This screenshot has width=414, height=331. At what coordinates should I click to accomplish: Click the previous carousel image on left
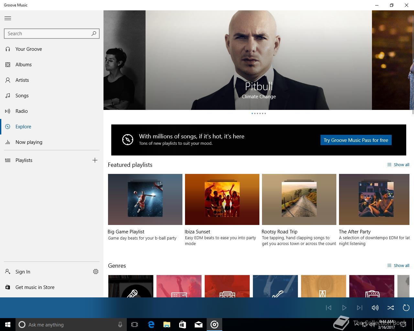point(125,60)
